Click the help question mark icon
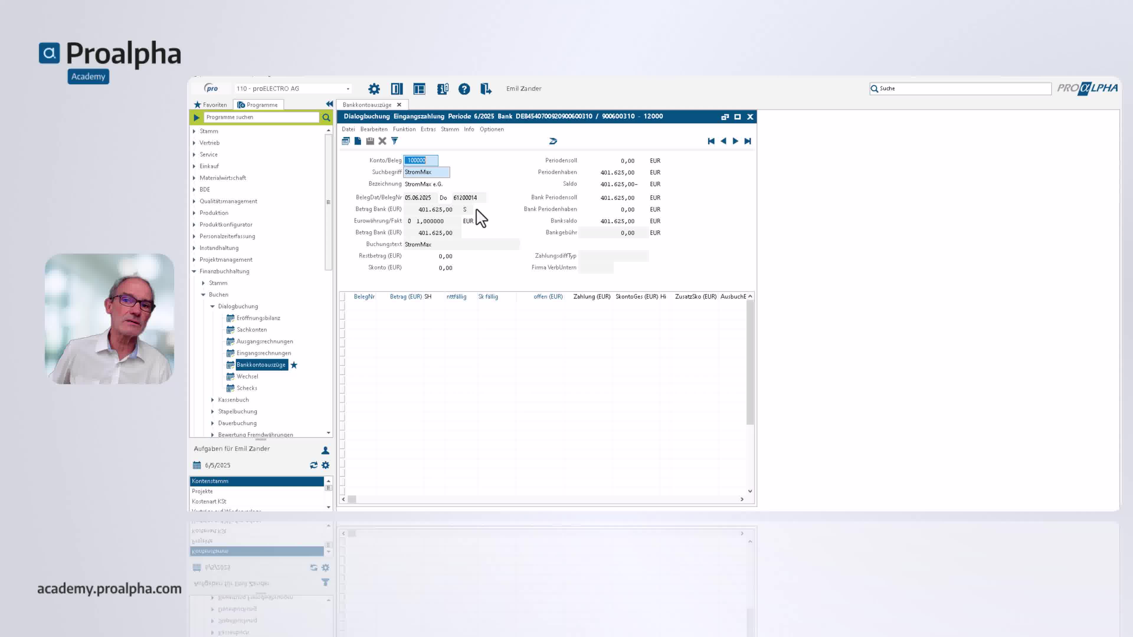The image size is (1133, 637). [464, 89]
